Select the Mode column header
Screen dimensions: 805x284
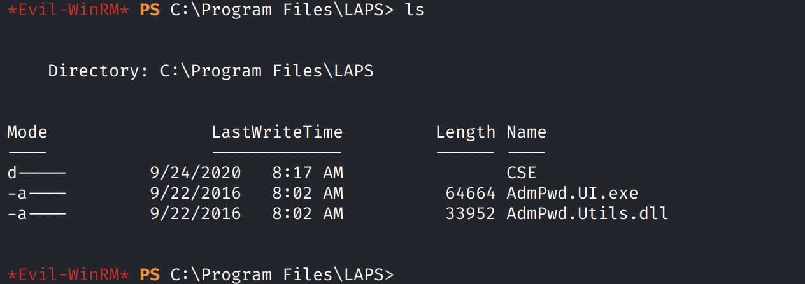(x=27, y=132)
